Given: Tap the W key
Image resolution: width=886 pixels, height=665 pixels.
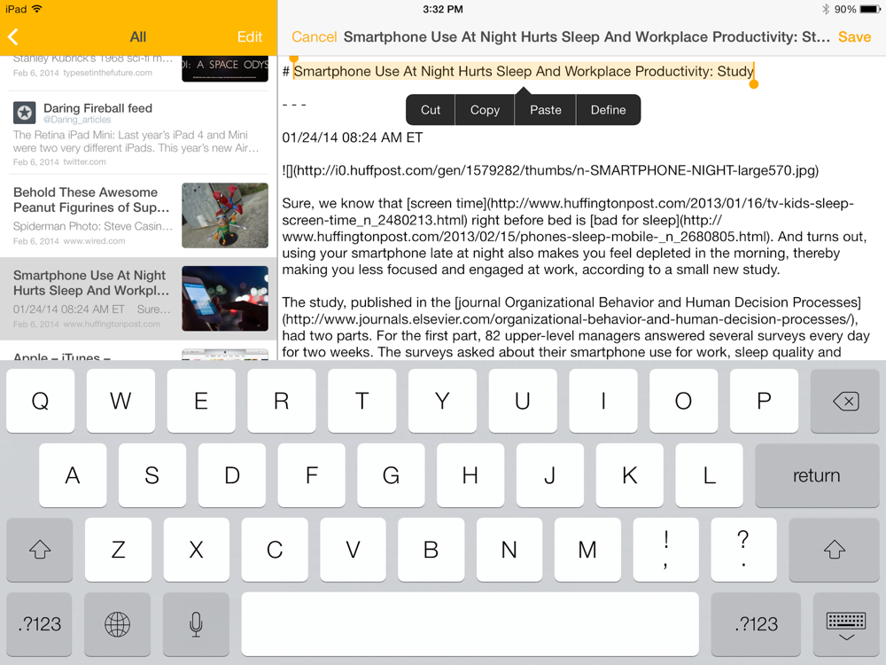Looking at the screenshot, I should tap(120, 402).
